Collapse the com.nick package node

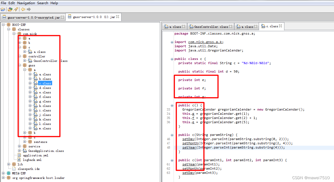click(x=14, y=34)
